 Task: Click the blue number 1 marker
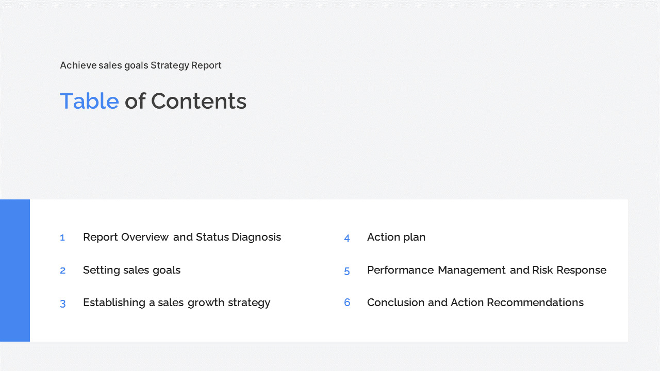coord(62,238)
